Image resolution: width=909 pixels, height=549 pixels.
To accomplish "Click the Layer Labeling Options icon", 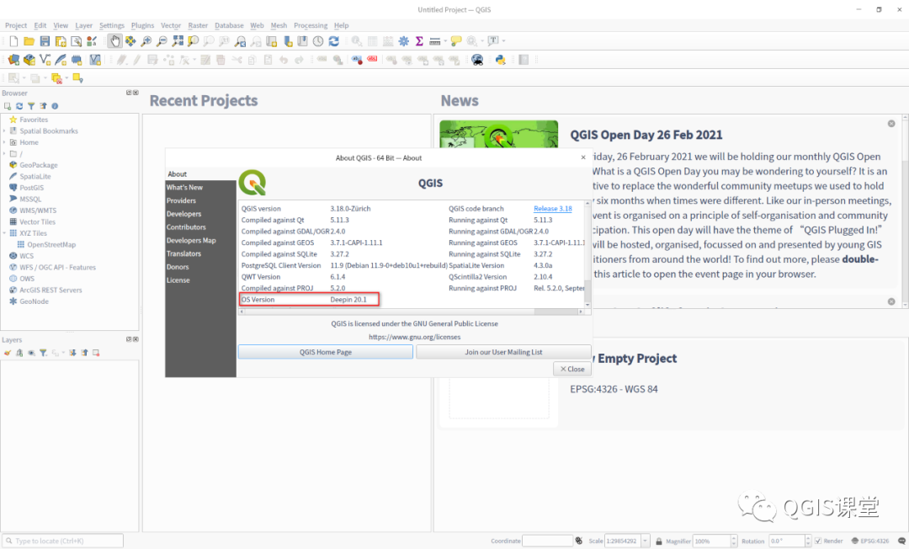I will click(357, 60).
